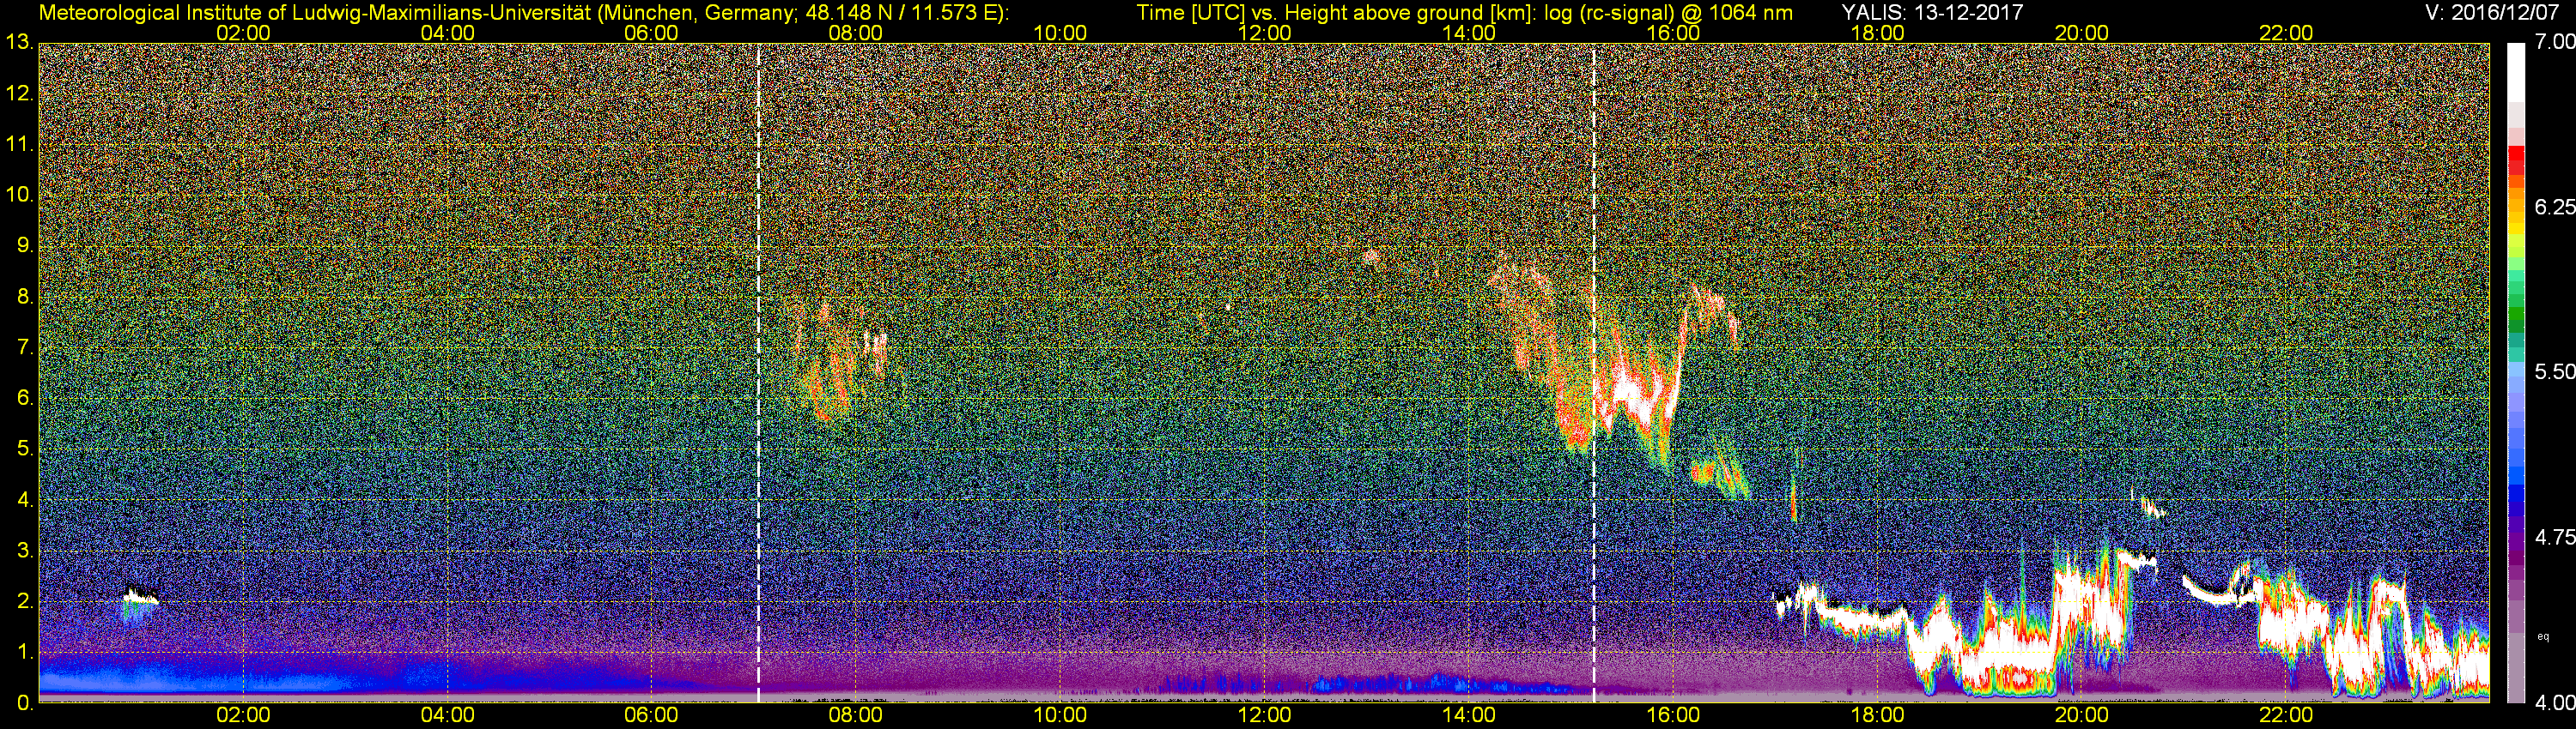Click the height axis label '13.'
Image resolution: width=2576 pixels, height=729 pixels.
[19, 43]
